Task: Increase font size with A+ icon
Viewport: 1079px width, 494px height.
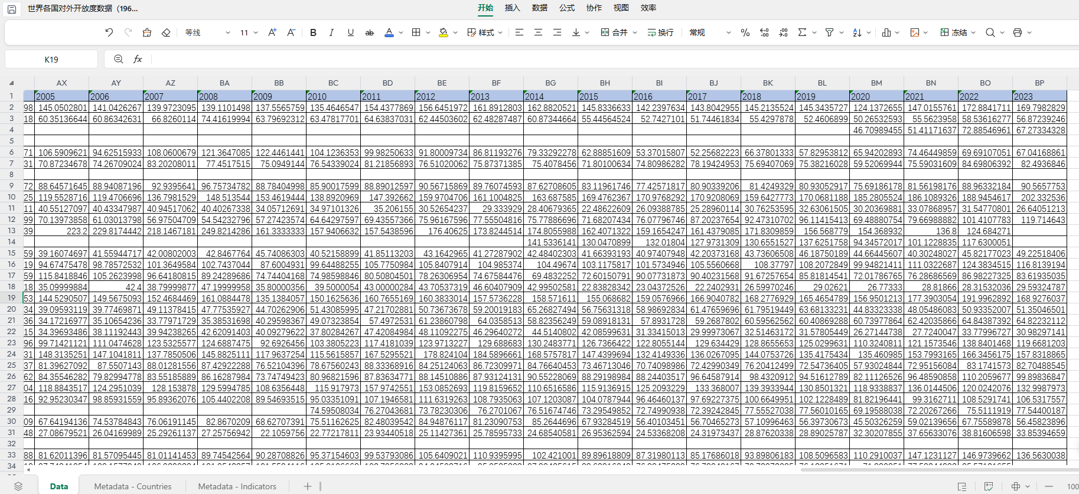Action: click(x=272, y=32)
